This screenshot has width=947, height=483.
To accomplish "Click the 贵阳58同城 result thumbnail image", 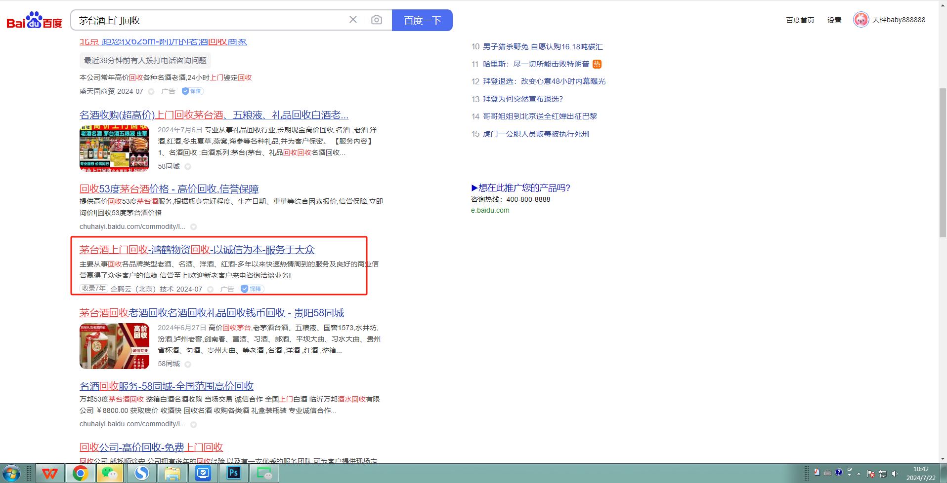I will (x=114, y=346).
